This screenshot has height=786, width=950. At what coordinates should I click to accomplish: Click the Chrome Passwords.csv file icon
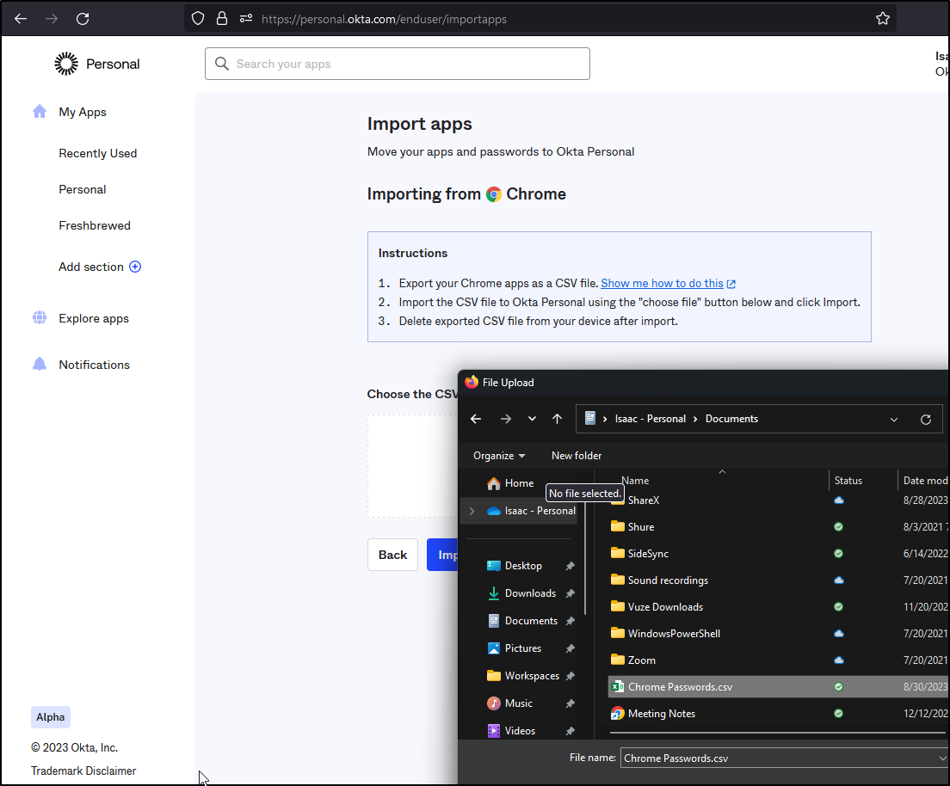coord(617,687)
